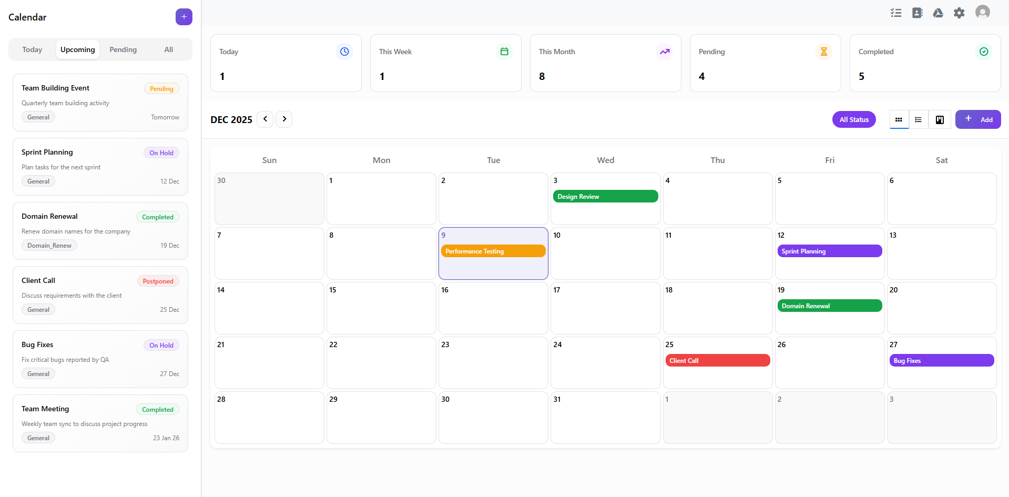Go to the previous month
The image size is (1009, 497).
(265, 119)
